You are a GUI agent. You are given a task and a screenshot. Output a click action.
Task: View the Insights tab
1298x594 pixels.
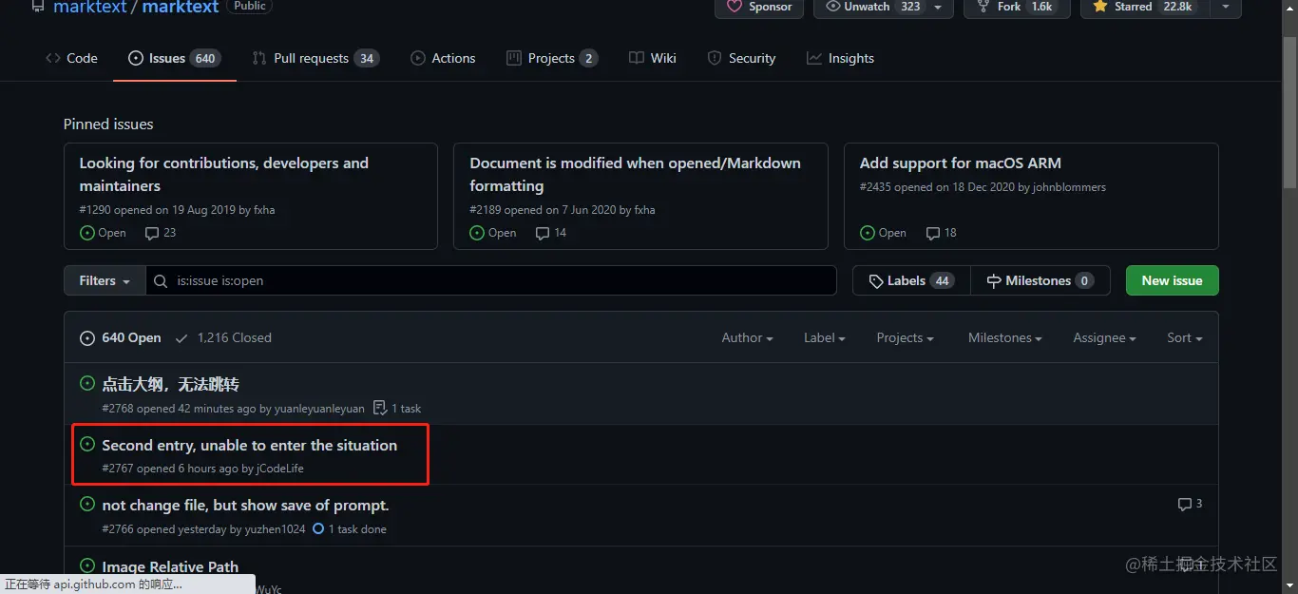click(840, 58)
